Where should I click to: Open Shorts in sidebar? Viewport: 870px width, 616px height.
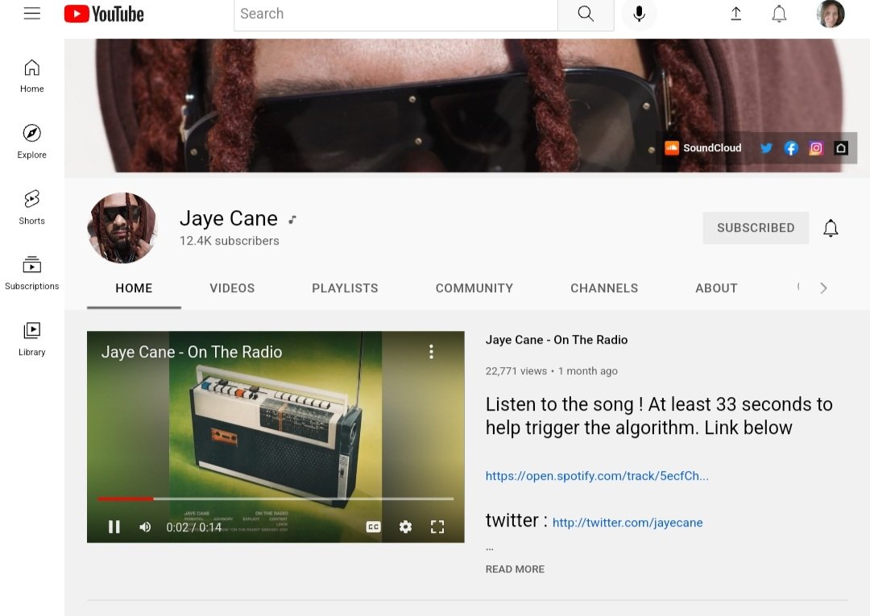(31, 208)
